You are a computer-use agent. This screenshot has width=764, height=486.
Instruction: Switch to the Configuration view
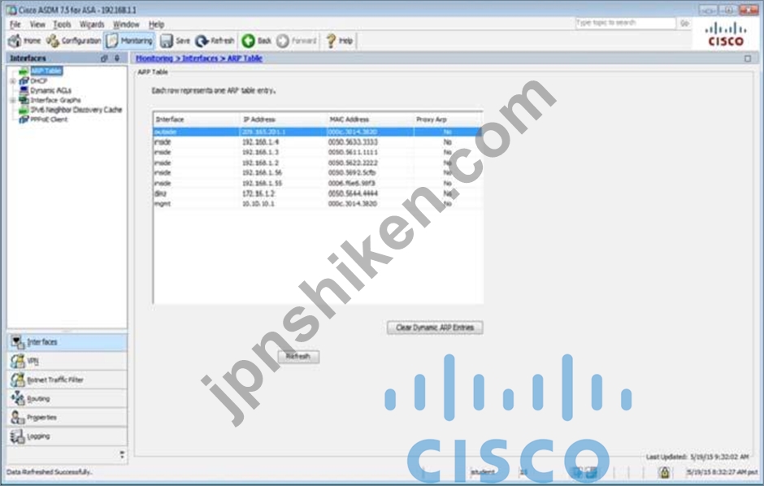click(74, 41)
